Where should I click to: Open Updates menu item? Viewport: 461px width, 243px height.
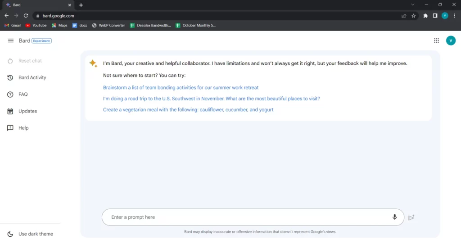pyautogui.click(x=27, y=111)
